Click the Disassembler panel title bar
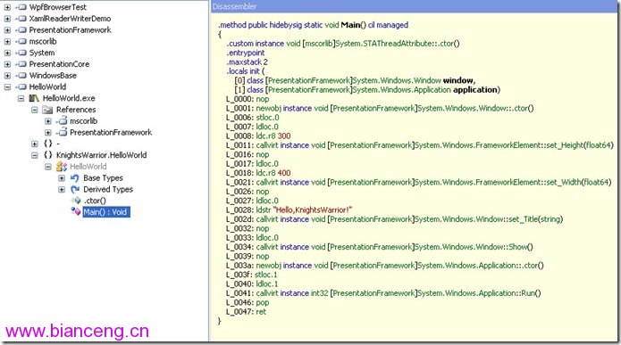Viewport: 621px width, 345px height. pyautogui.click(x=415, y=7)
